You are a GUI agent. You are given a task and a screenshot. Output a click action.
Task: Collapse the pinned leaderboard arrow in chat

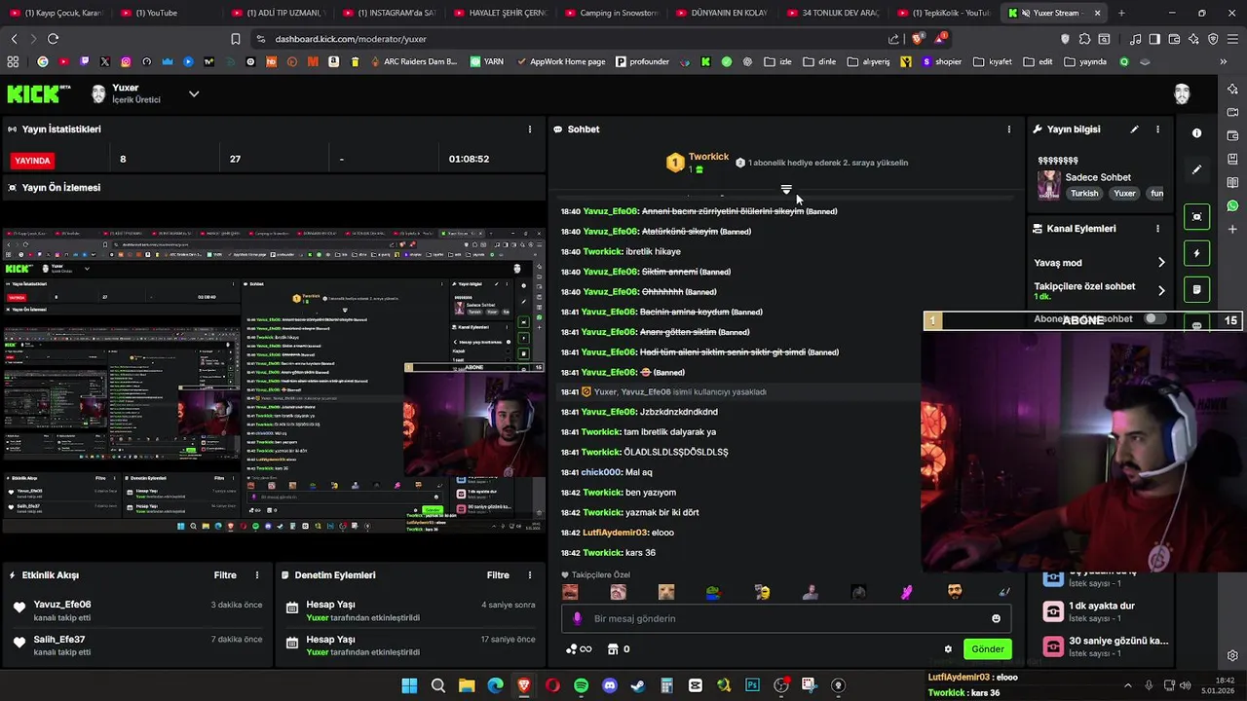(x=786, y=189)
